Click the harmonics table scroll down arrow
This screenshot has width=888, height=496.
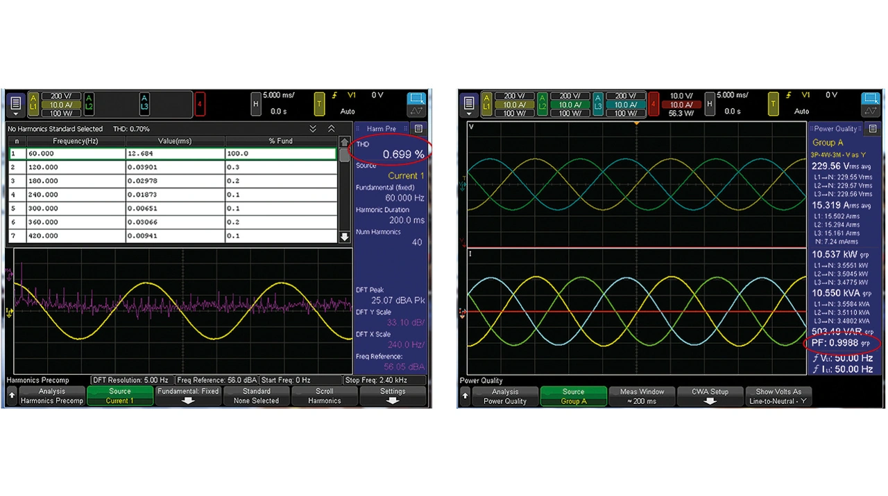pos(345,237)
